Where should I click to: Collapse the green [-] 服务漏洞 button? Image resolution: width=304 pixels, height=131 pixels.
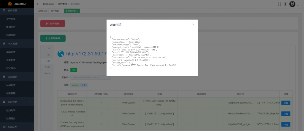tap(53, 38)
